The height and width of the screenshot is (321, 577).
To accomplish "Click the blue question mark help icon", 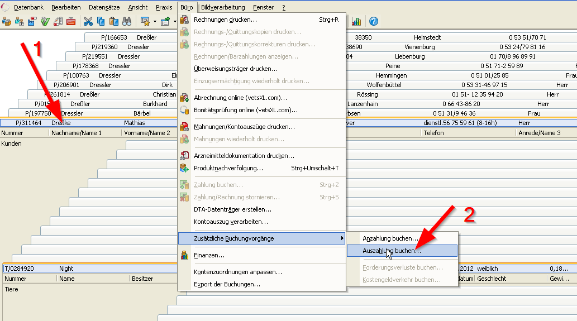I will coord(374,21).
